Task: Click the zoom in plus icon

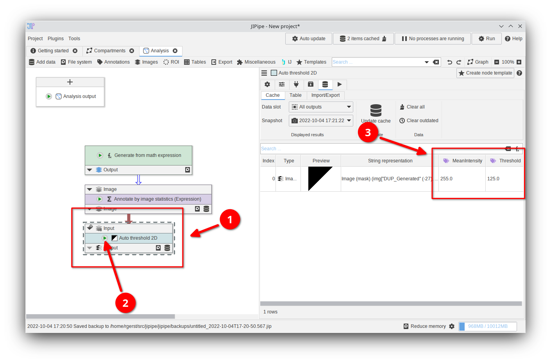Action: tap(519, 62)
